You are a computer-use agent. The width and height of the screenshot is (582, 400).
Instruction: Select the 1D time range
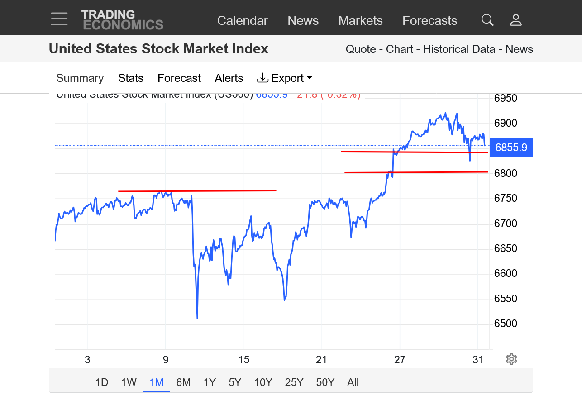[102, 382]
